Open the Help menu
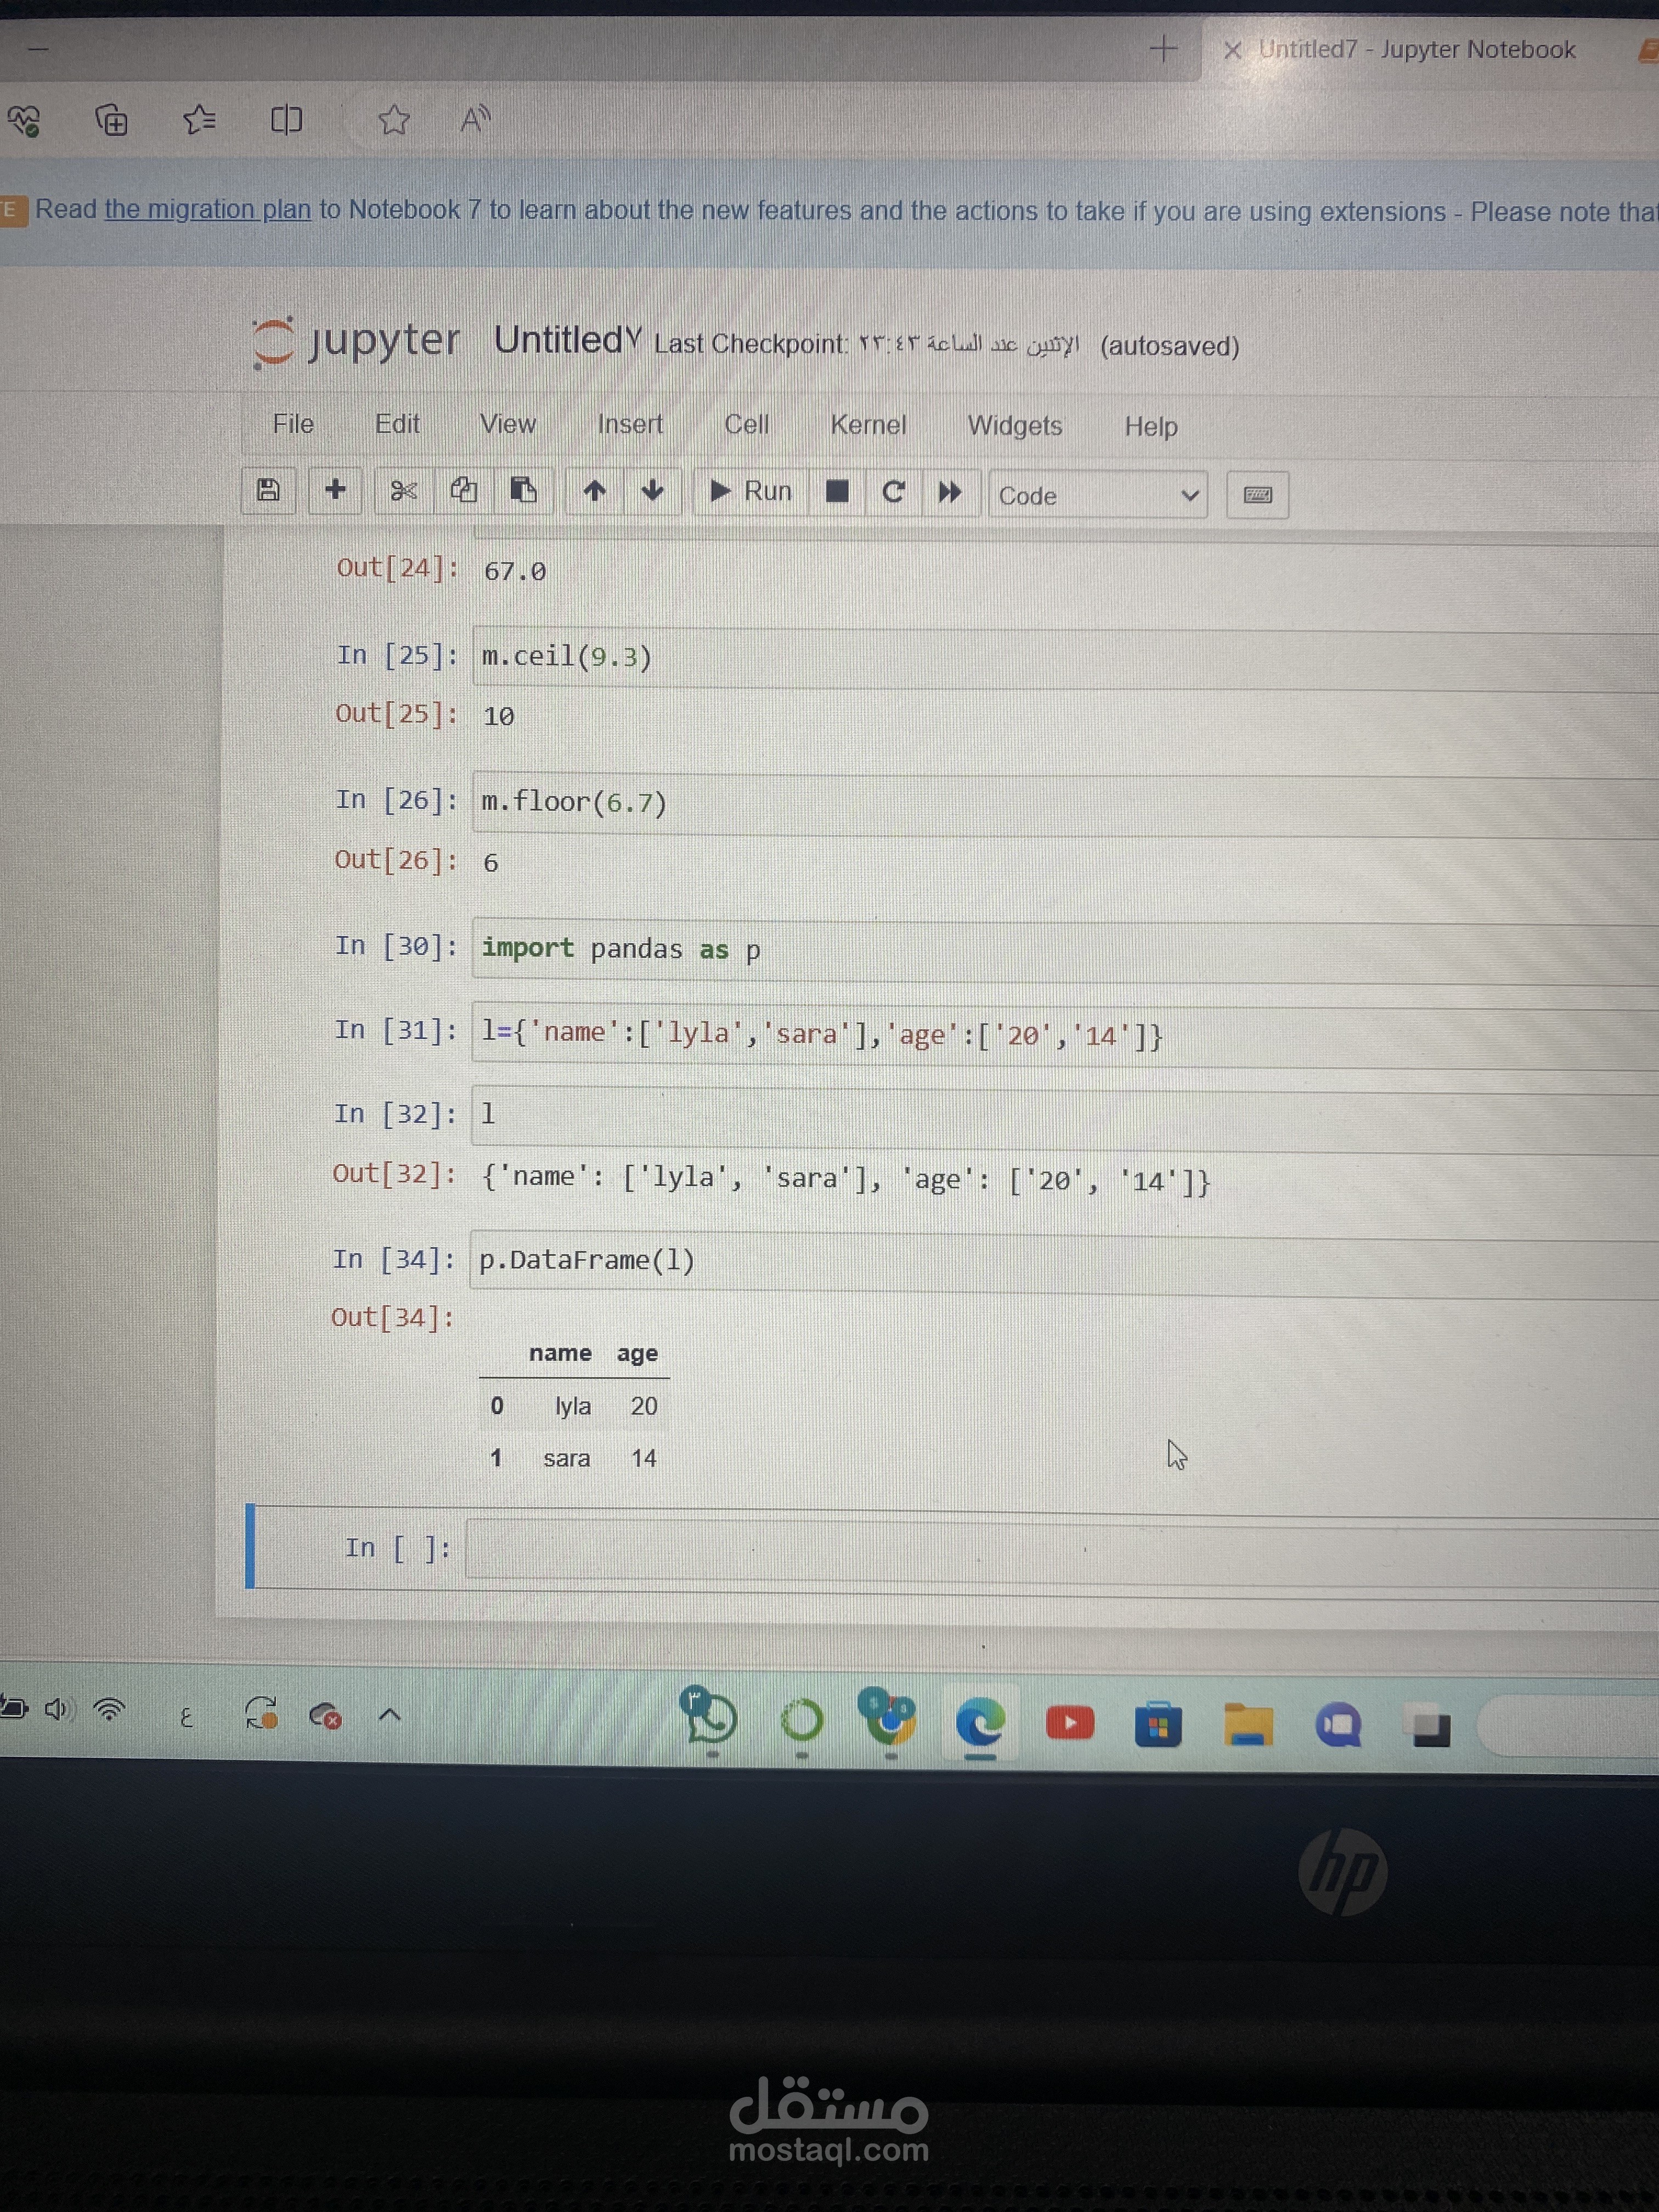Screen dimensions: 1659x2212 coord(1151,426)
